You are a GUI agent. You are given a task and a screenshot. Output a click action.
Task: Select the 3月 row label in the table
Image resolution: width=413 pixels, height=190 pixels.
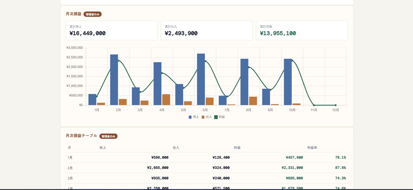coord(70,178)
